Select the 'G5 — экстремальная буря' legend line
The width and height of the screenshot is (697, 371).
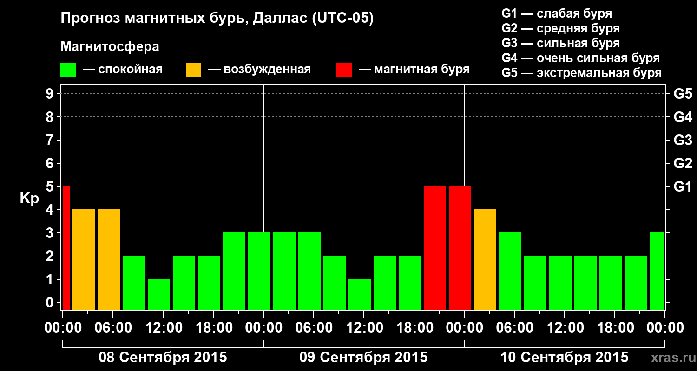[582, 73]
